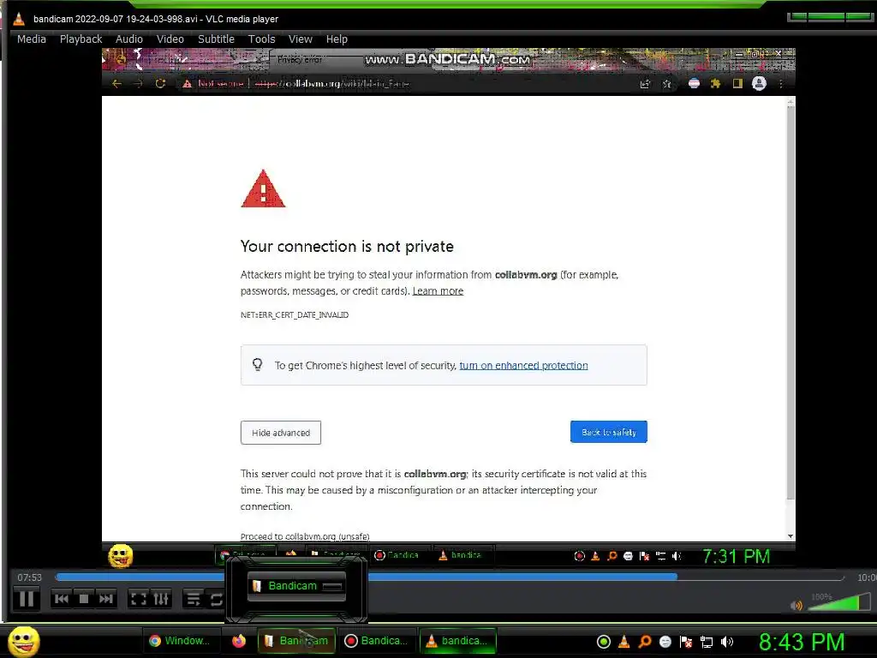The width and height of the screenshot is (877, 658).
Task: Seek on the blue VLC progress bar
Action: click(x=449, y=577)
